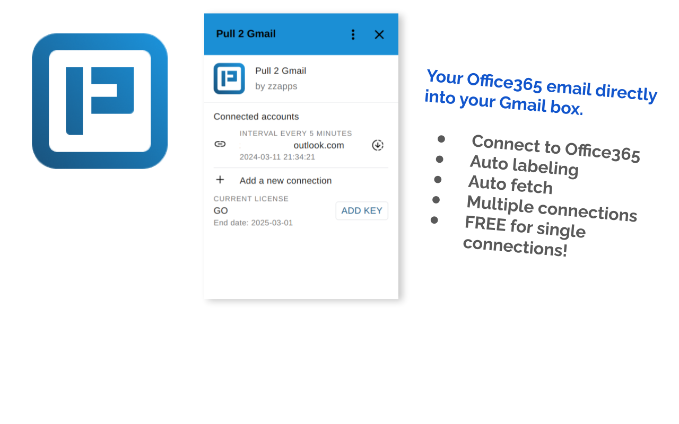Select 'Add a new connection'
The image size is (679, 424).
(285, 181)
